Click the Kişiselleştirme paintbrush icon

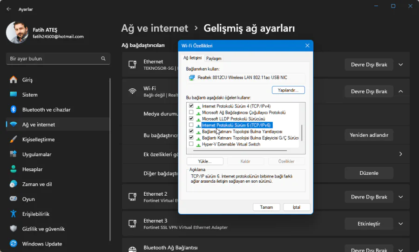(13, 139)
